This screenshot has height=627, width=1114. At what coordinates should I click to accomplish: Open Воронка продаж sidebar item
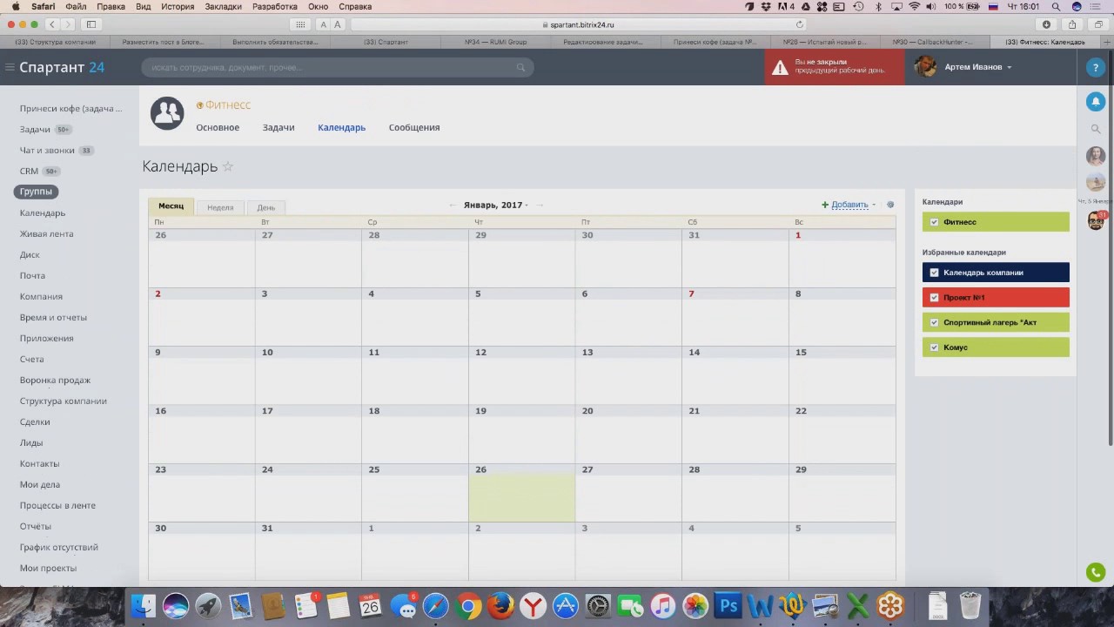tap(55, 380)
